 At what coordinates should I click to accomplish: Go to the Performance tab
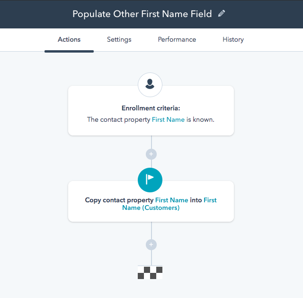click(x=177, y=40)
